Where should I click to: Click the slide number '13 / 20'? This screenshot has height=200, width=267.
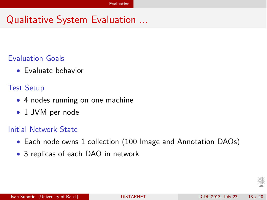coord(256,197)
